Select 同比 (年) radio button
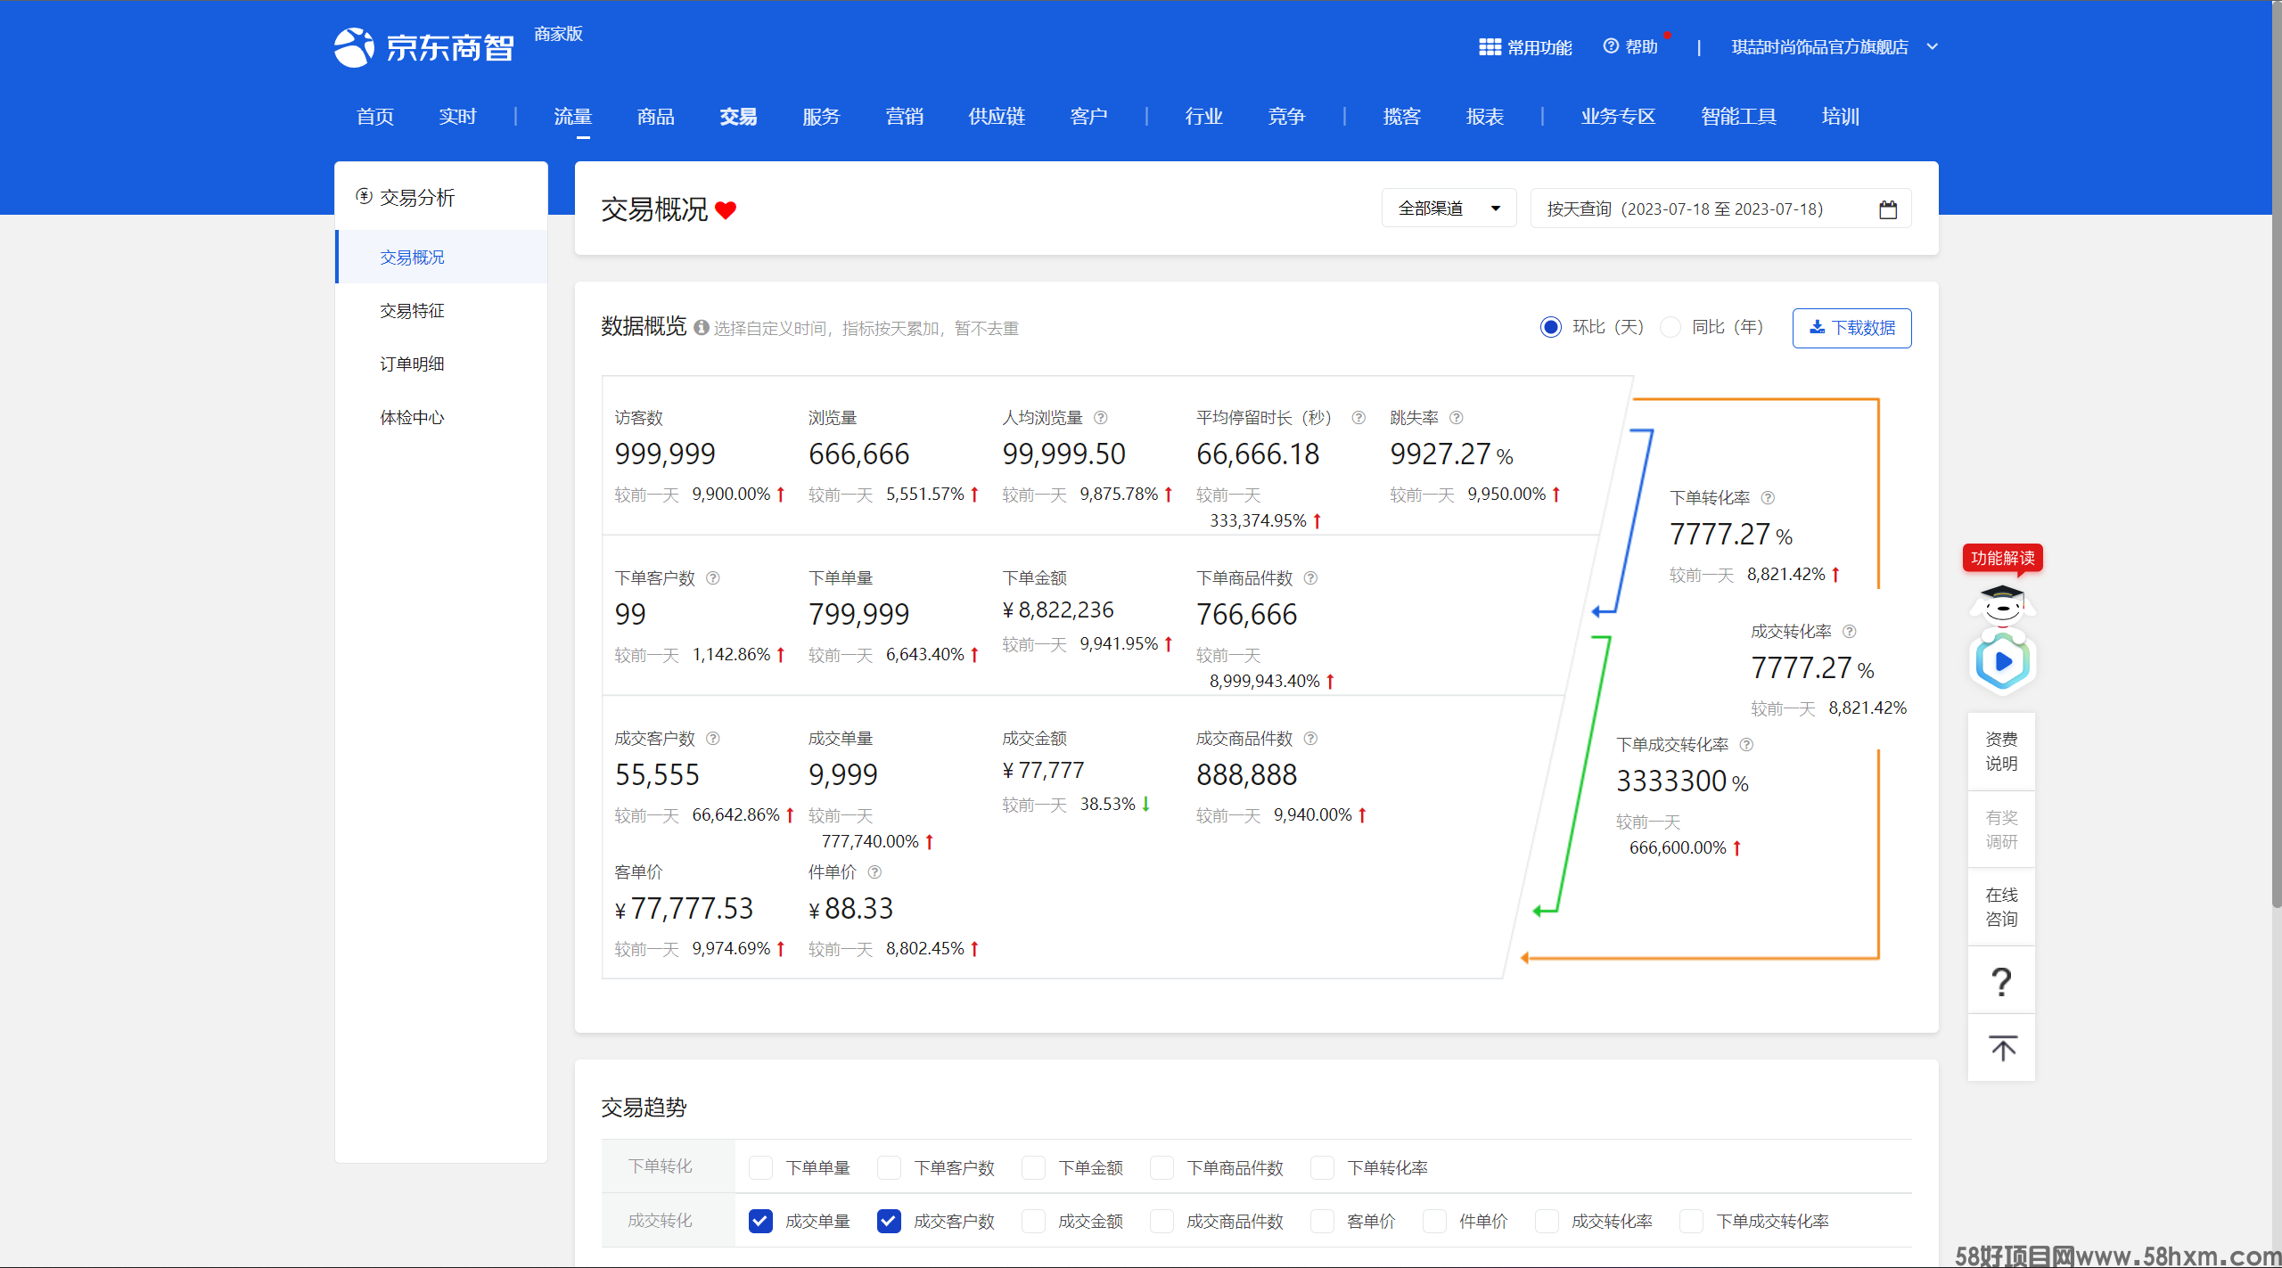The image size is (2282, 1268). click(x=1670, y=327)
